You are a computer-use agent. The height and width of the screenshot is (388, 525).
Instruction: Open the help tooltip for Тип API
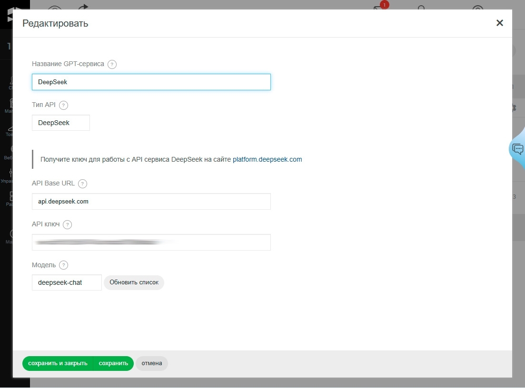64,105
